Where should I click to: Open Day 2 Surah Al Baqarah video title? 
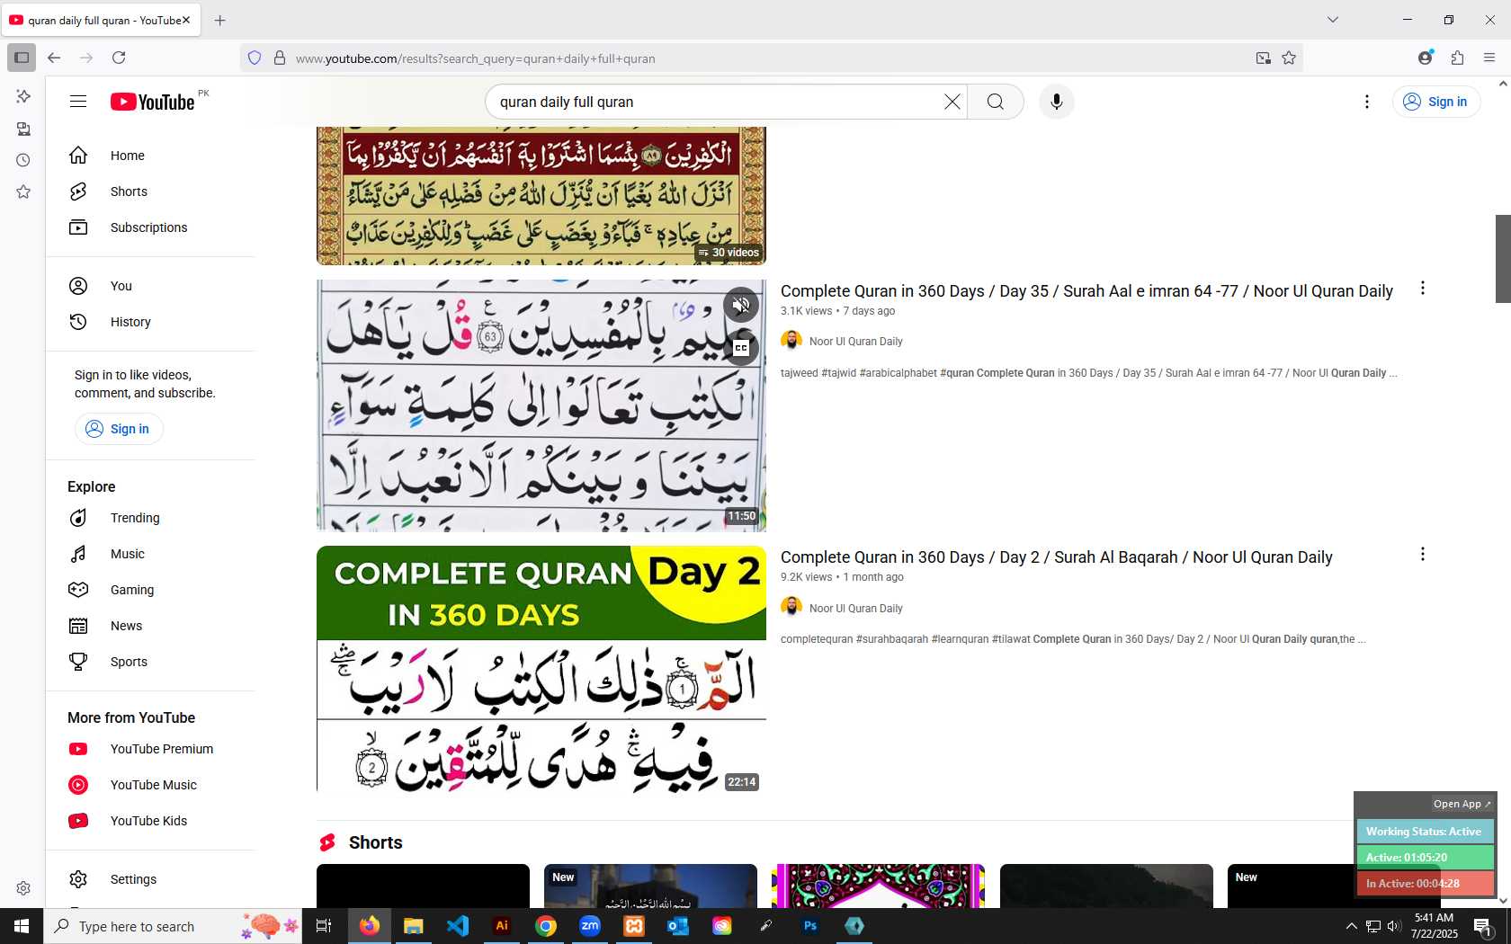[x=1056, y=557]
